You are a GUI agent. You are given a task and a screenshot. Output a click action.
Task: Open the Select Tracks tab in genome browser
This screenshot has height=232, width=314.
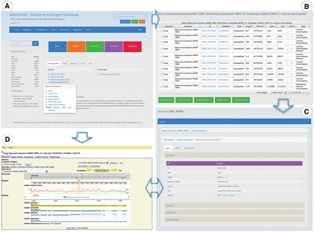click(17, 157)
